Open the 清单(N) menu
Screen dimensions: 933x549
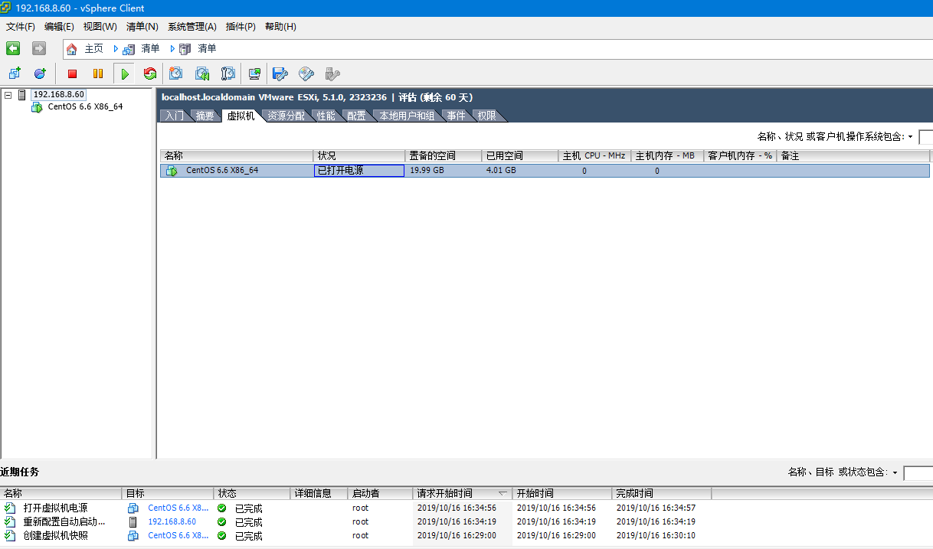pyautogui.click(x=142, y=27)
